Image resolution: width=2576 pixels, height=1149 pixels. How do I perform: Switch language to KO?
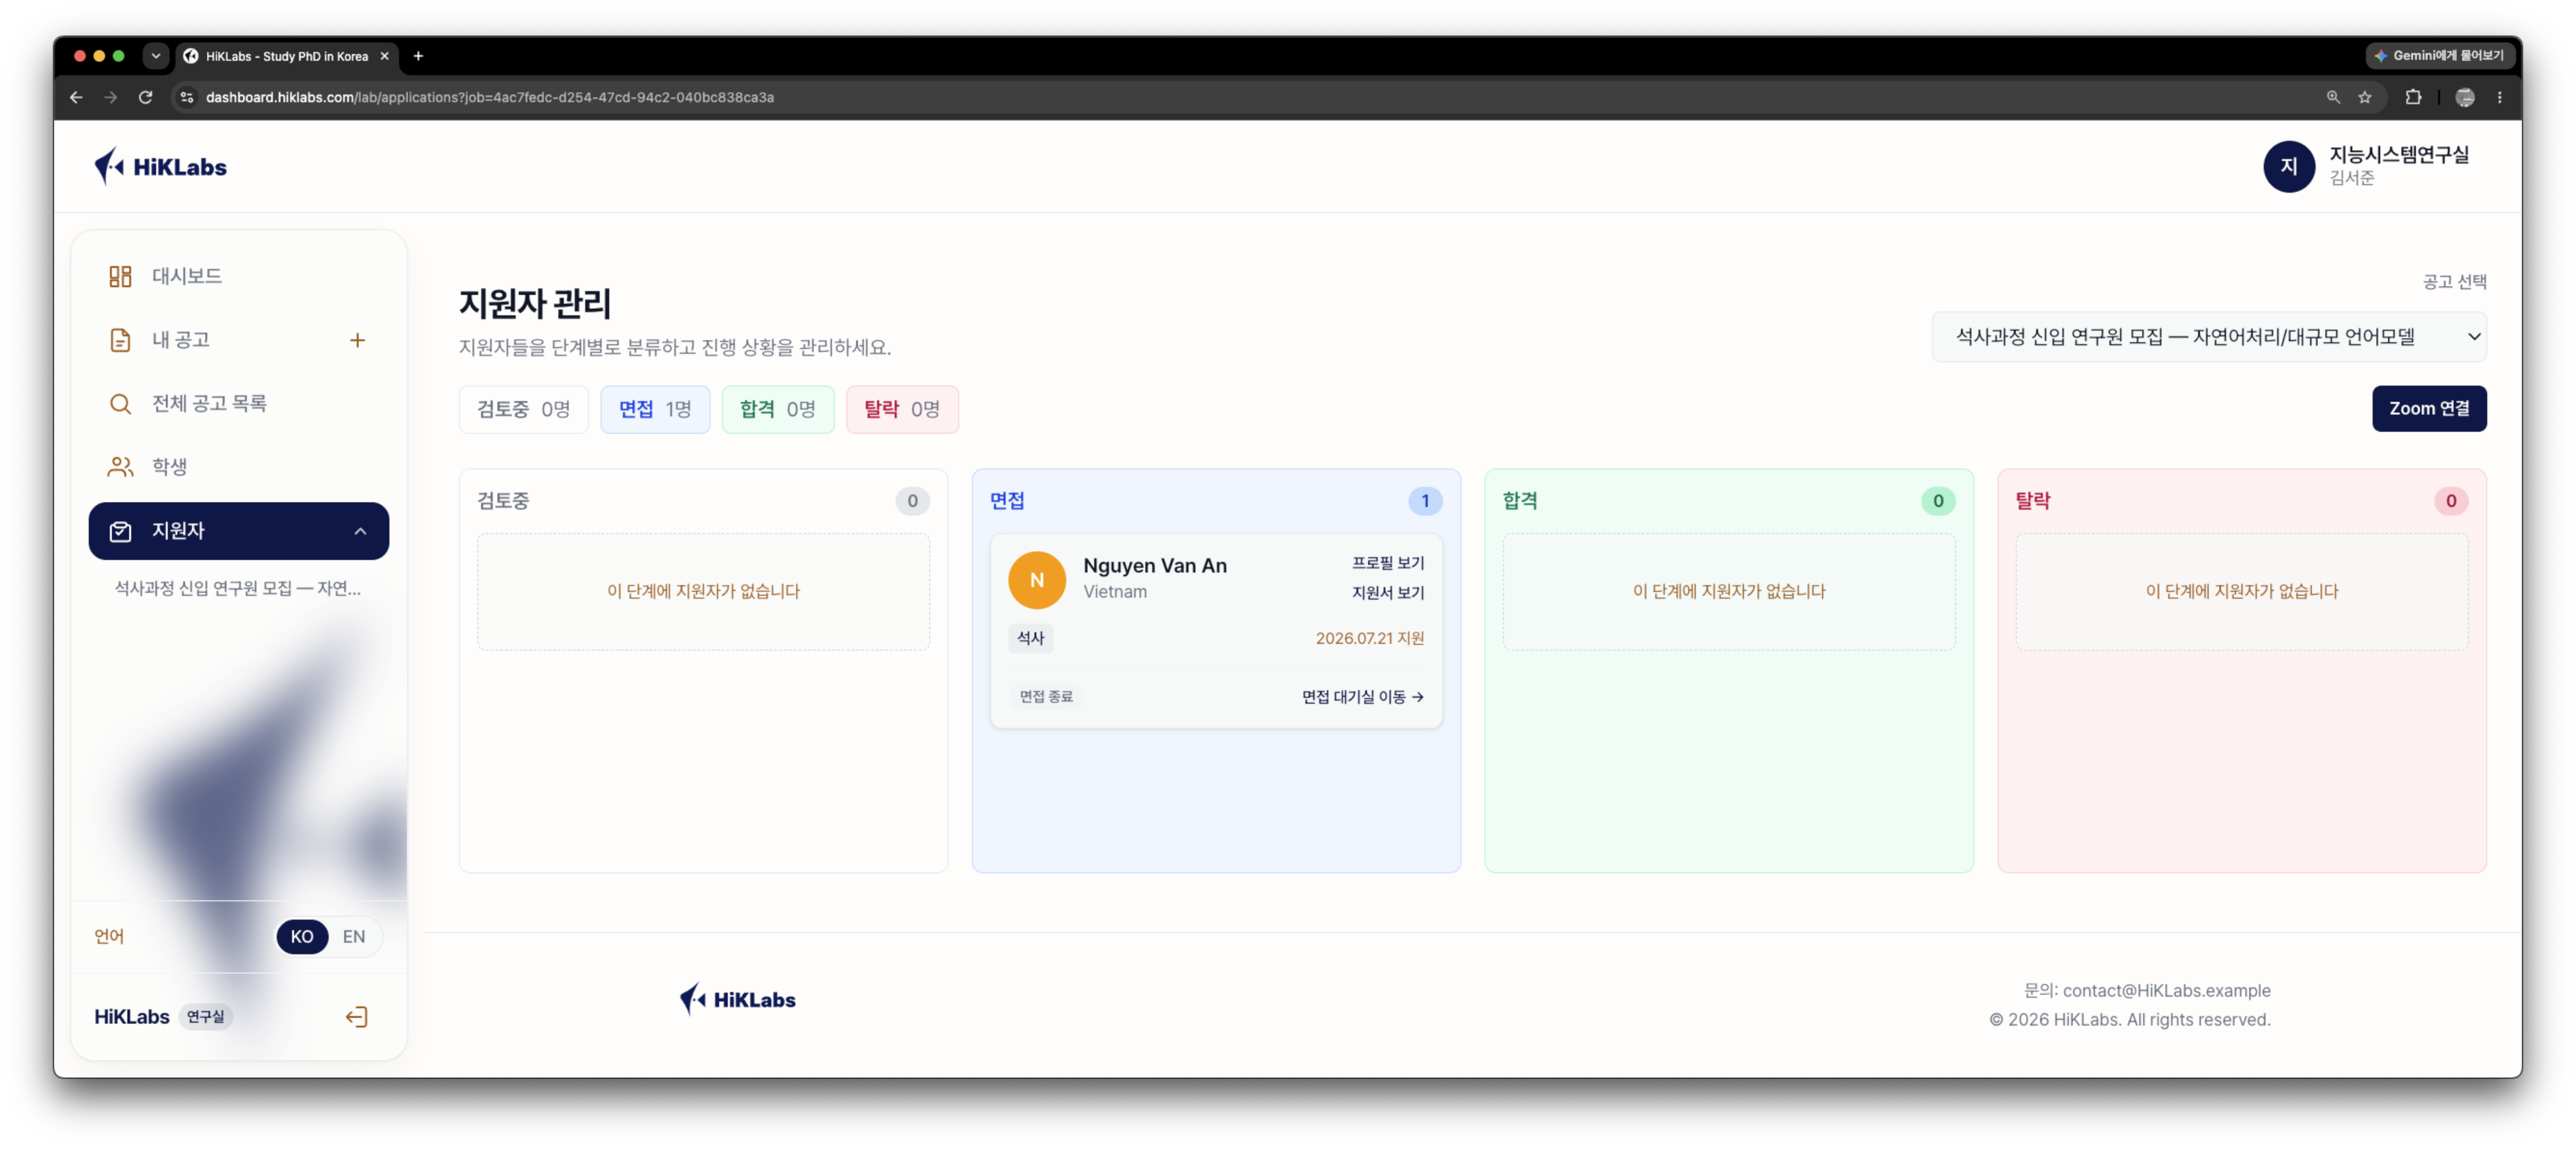point(302,936)
